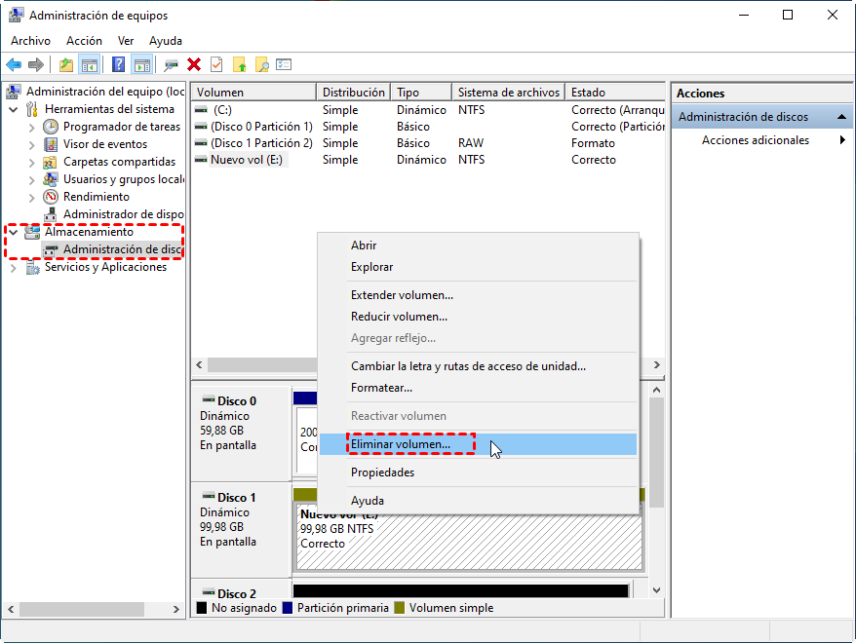The width and height of the screenshot is (856, 643).
Task: Open the Acciones adicionales submenu arrow
Action: tap(842, 140)
